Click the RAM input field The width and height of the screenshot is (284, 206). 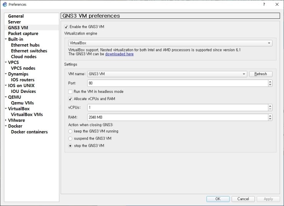coord(178,117)
